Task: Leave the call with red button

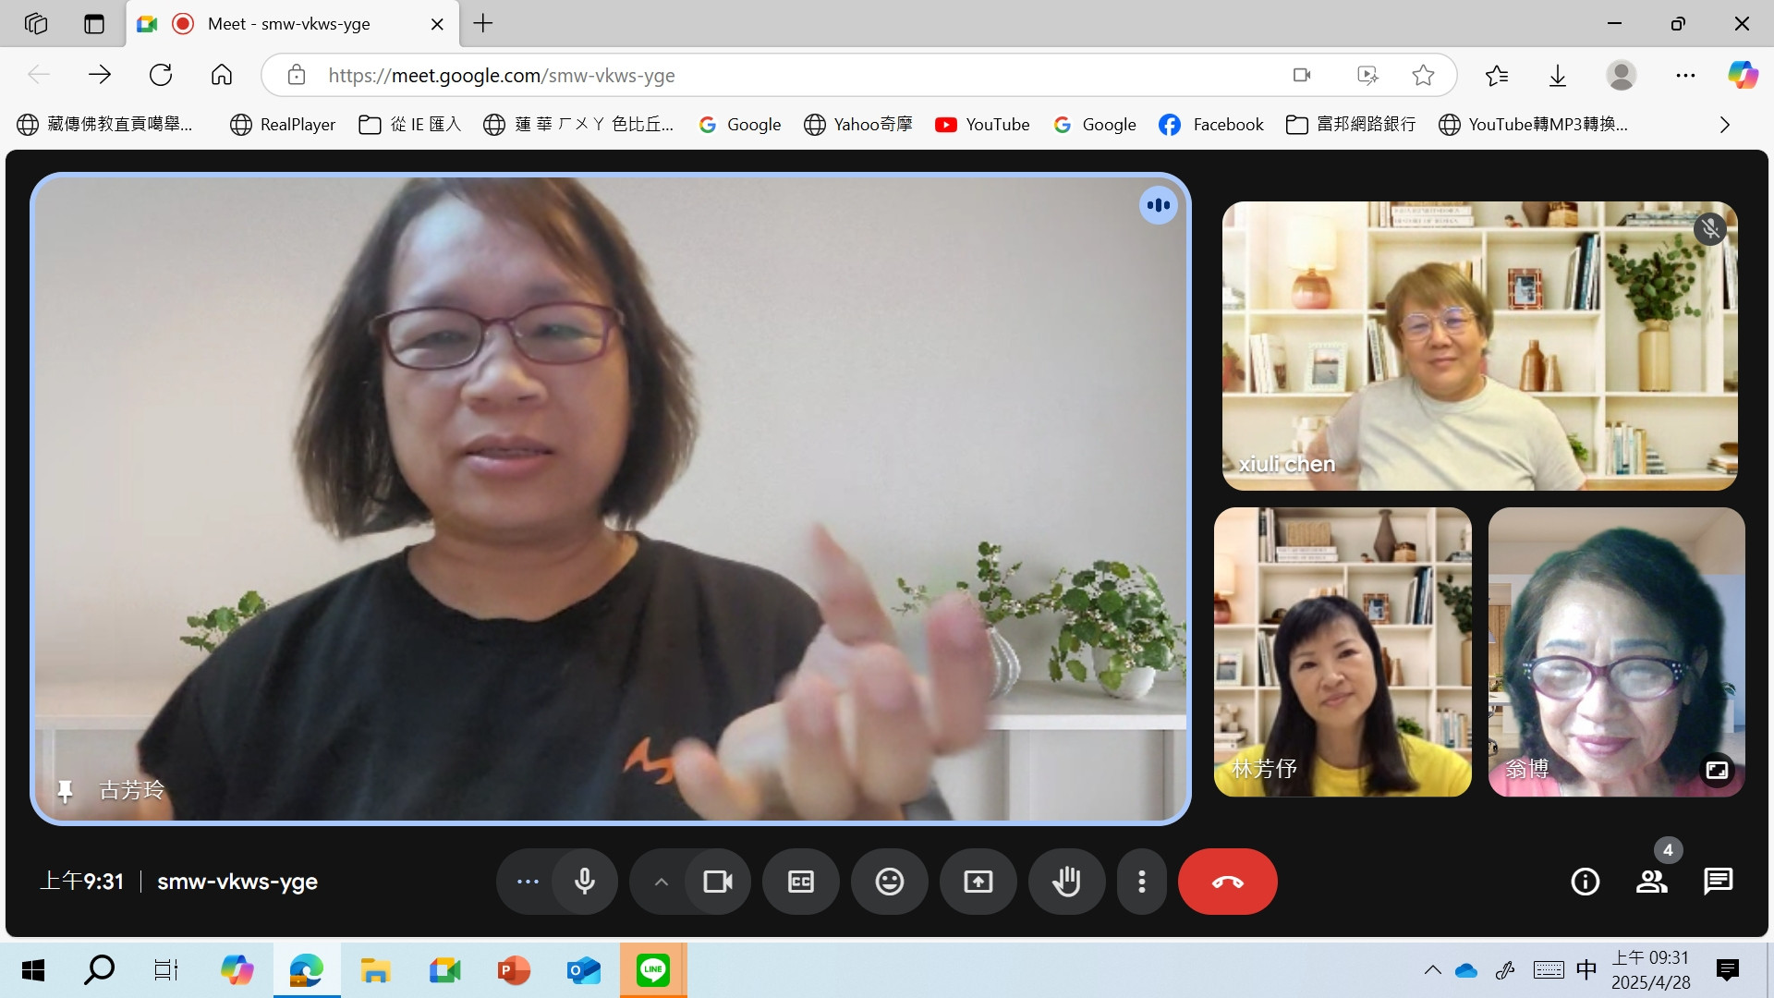Action: [x=1227, y=882]
